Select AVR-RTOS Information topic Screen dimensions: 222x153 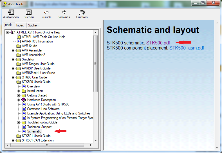pos(37,41)
